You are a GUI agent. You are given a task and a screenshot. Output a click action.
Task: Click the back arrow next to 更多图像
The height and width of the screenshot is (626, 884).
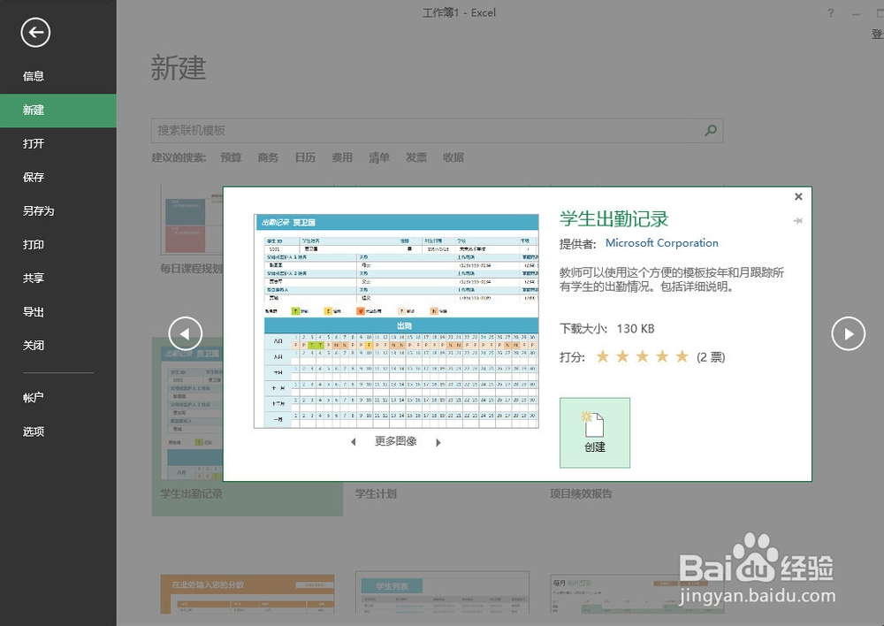[x=353, y=442]
